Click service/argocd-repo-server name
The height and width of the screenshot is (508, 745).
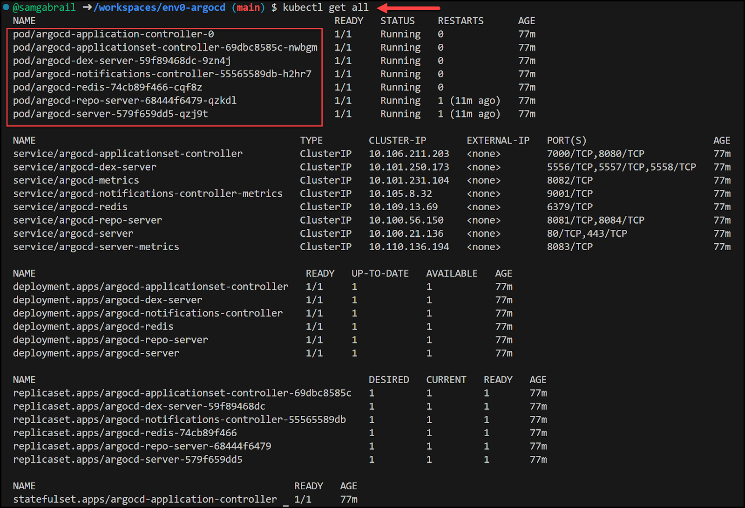[x=88, y=220]
